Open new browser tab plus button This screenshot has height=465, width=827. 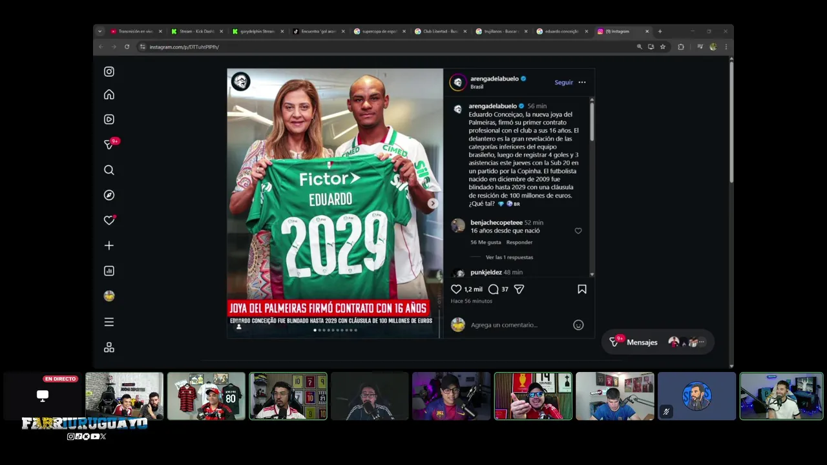(x=660, y=31)
